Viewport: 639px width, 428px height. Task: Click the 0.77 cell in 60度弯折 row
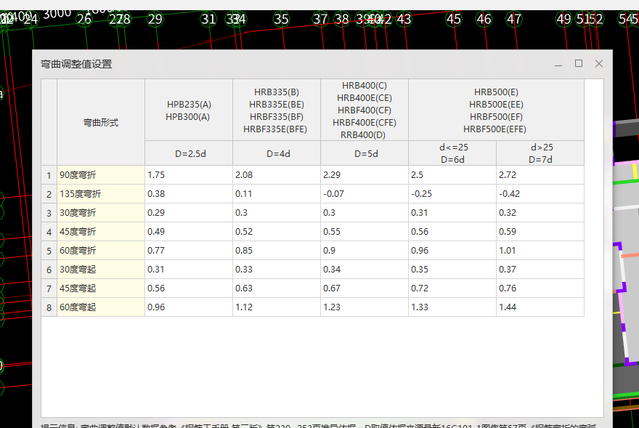pyautogui.click(x=189, y=251)
